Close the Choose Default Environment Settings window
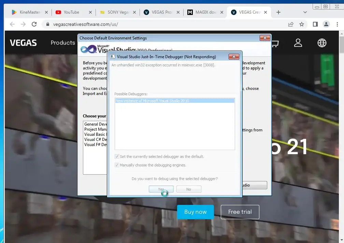The image size is (344, 243). (265, 38)
